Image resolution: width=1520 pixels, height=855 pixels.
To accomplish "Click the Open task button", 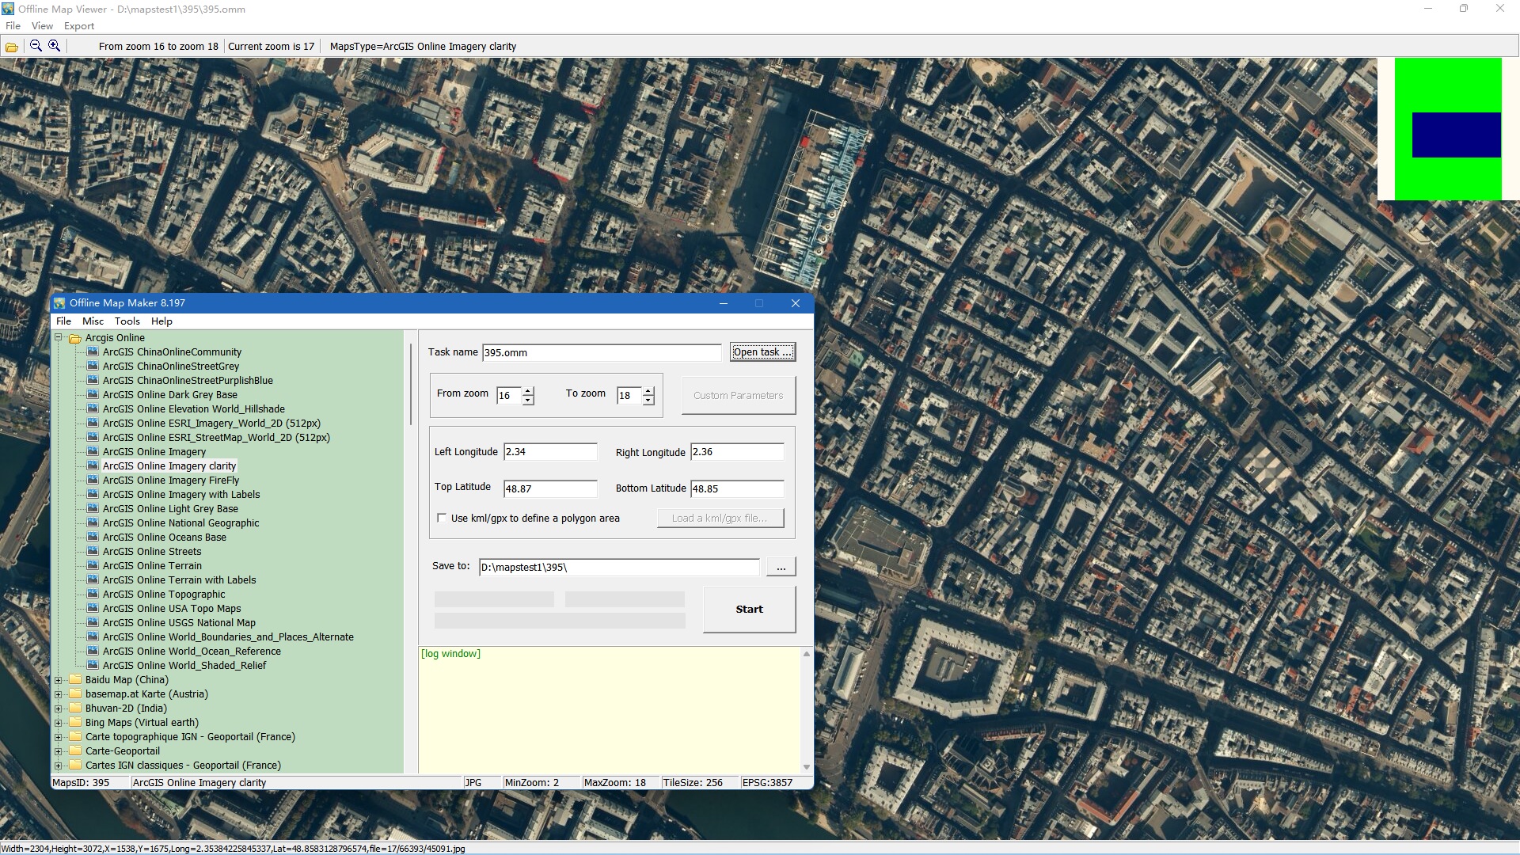I will point(762,352).
